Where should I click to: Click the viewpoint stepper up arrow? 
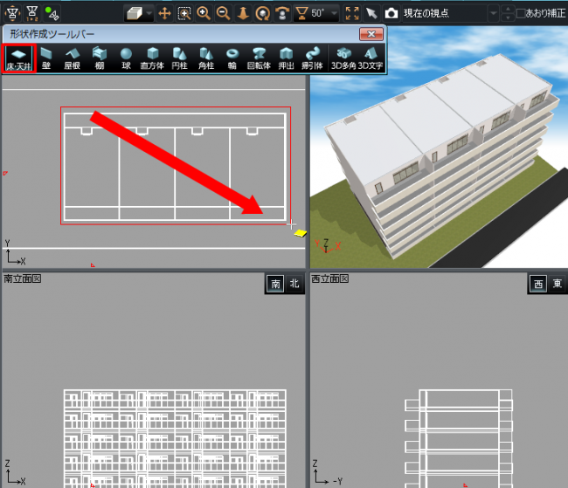(x=508, y=10)
